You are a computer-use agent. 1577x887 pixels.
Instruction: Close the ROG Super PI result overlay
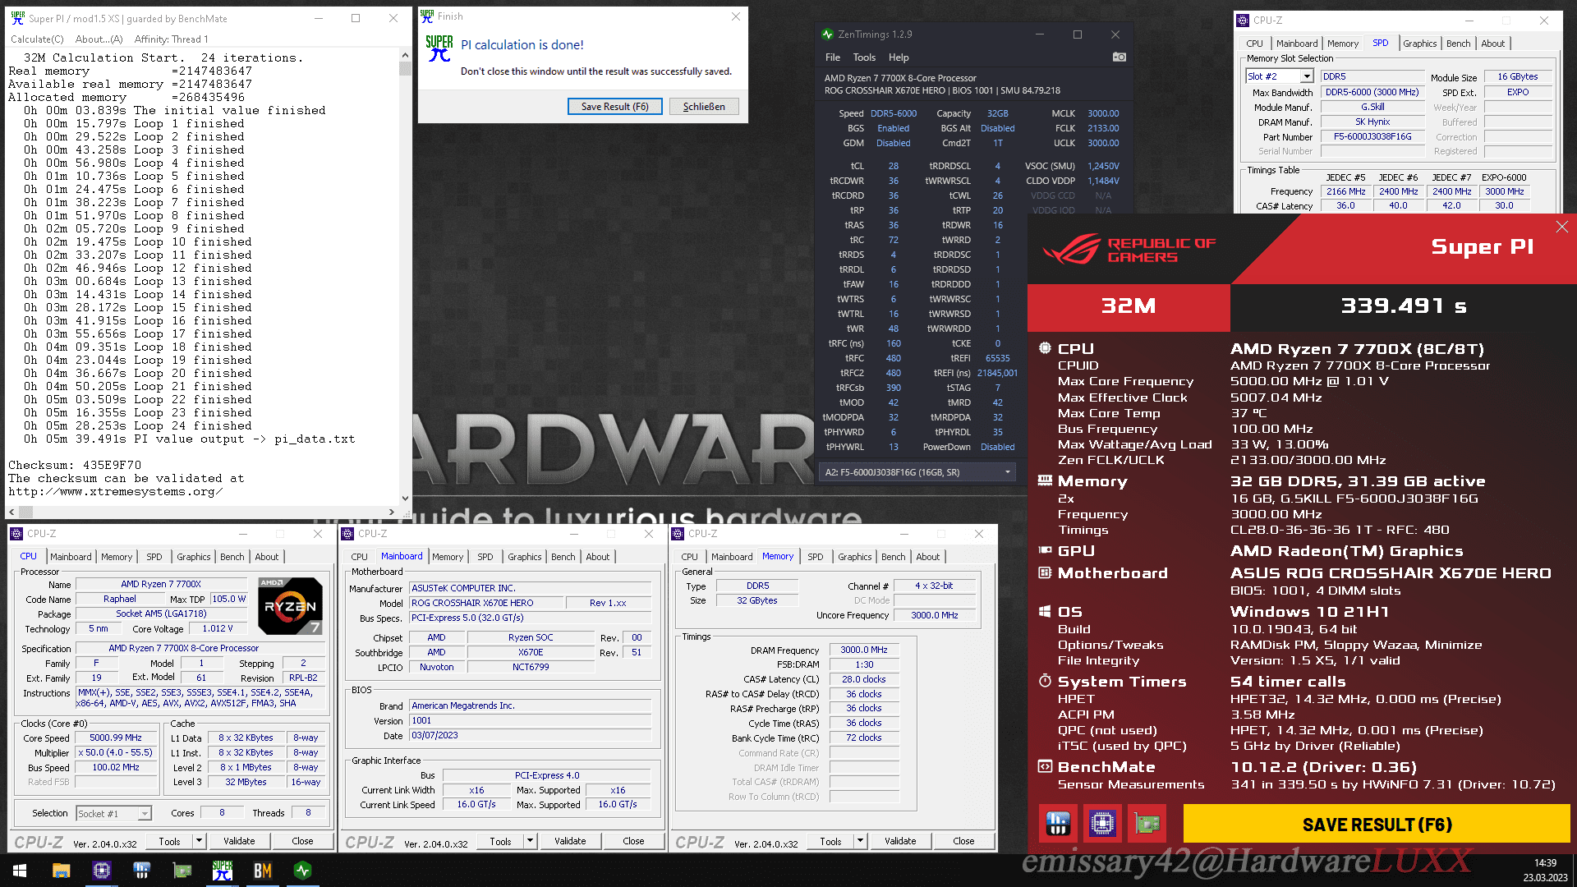(1561, 227)
